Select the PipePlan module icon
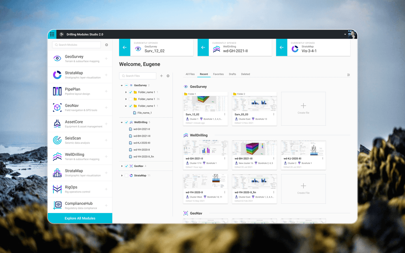The width and height of the screenshot is (405, 253). point(57,91)
